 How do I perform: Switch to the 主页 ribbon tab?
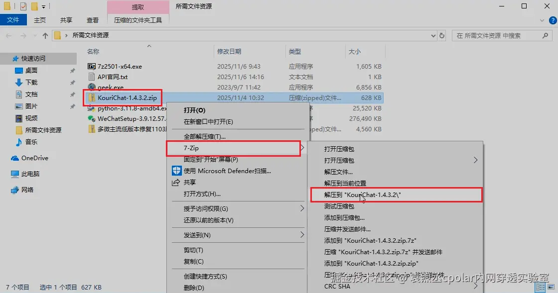(39, 20)
